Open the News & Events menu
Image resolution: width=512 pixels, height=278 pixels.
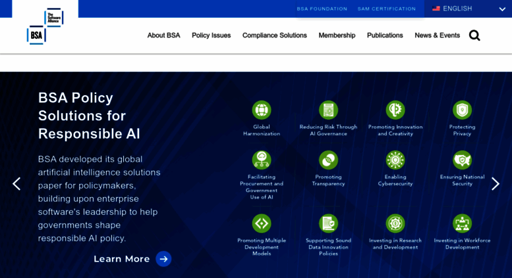point(438,35)
